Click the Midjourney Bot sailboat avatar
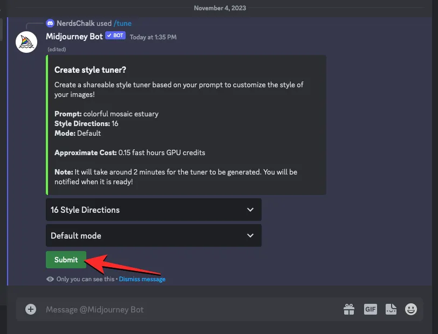438x334 pixels. pos(26,42)
